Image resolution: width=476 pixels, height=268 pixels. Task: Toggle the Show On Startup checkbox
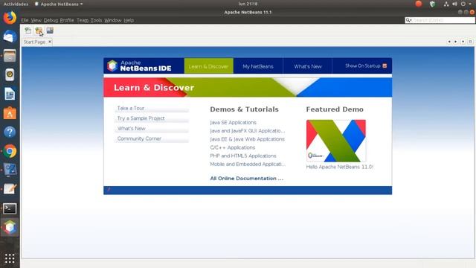385,66
